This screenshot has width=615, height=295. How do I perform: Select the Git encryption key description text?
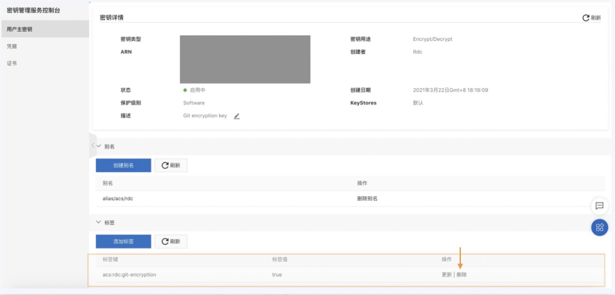(205, 116)
